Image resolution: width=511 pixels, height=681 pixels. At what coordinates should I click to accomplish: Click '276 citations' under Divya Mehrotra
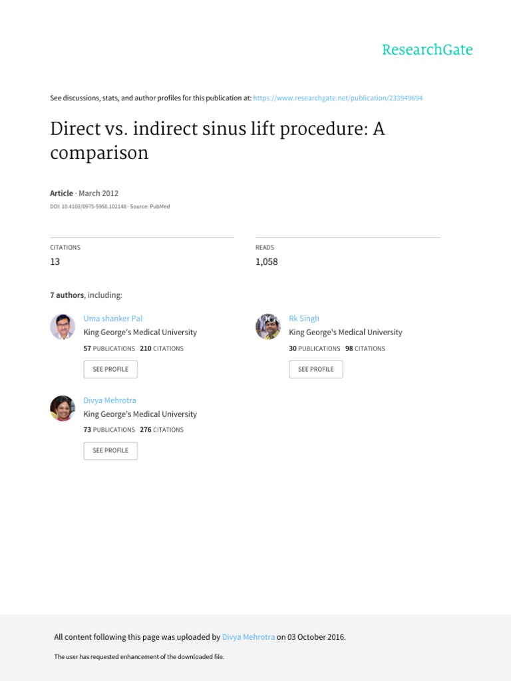(x=161, y=430)
